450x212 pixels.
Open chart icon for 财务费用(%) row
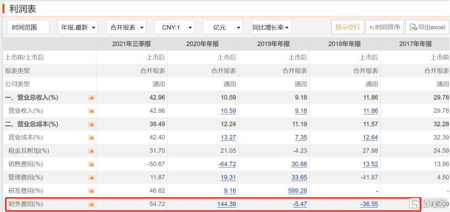[91, 204]
